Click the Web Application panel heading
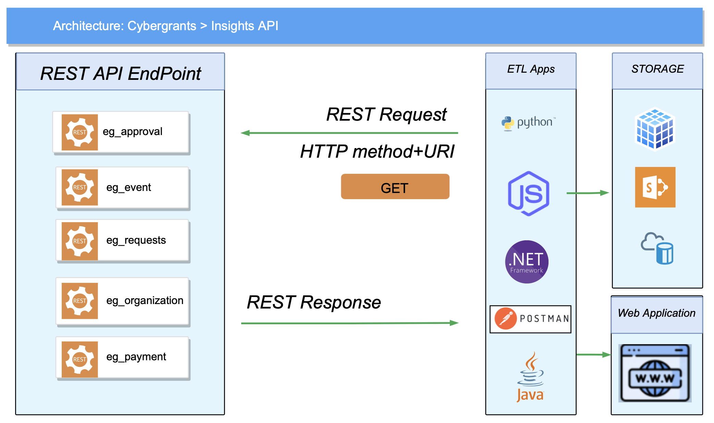This screenshot has height=423, width=714. [x=657, y=314]
